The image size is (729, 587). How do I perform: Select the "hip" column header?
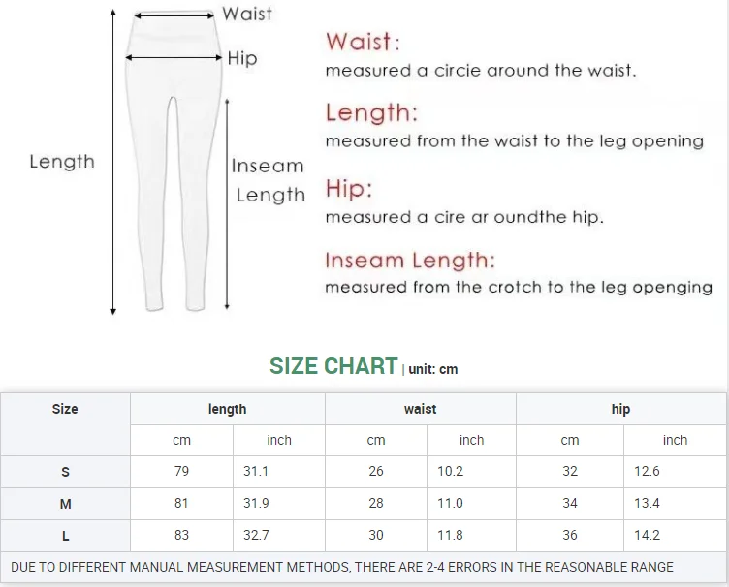pyautogui.click(x=620, y=409)
